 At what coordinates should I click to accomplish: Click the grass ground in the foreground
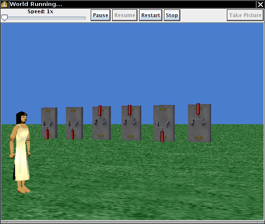point(150,184)
